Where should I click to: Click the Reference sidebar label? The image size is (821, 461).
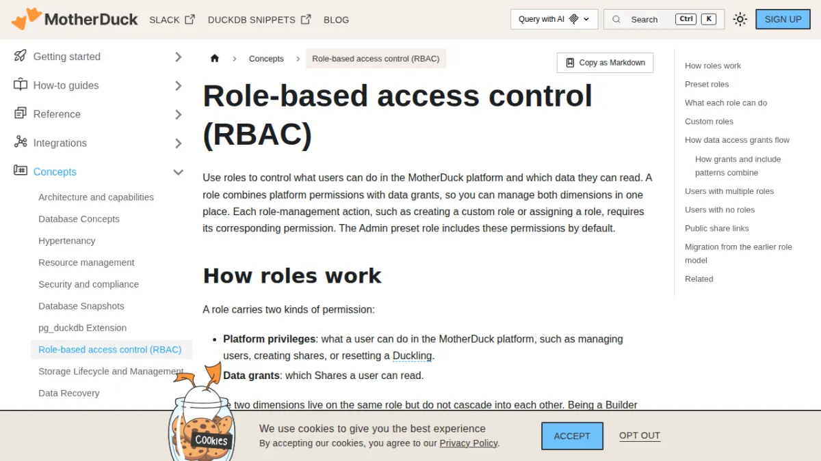click(x=57, y=114)
